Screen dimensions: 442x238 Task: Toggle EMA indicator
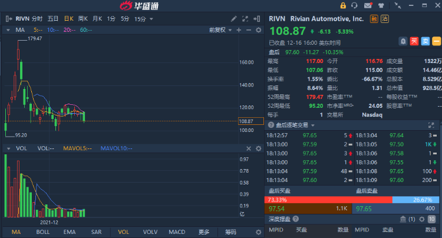tap(70, 232)
